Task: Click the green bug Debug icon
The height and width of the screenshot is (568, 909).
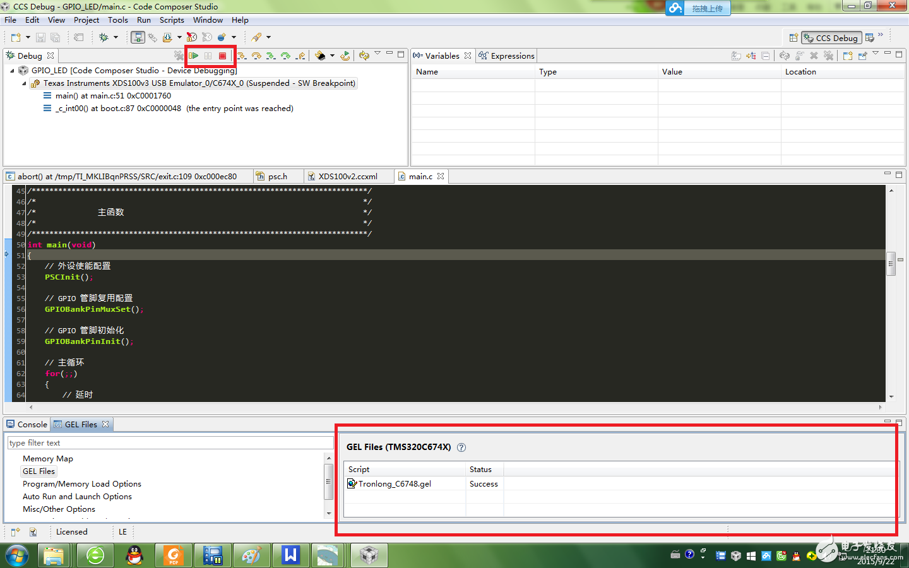Action: [x=104, y=37]
